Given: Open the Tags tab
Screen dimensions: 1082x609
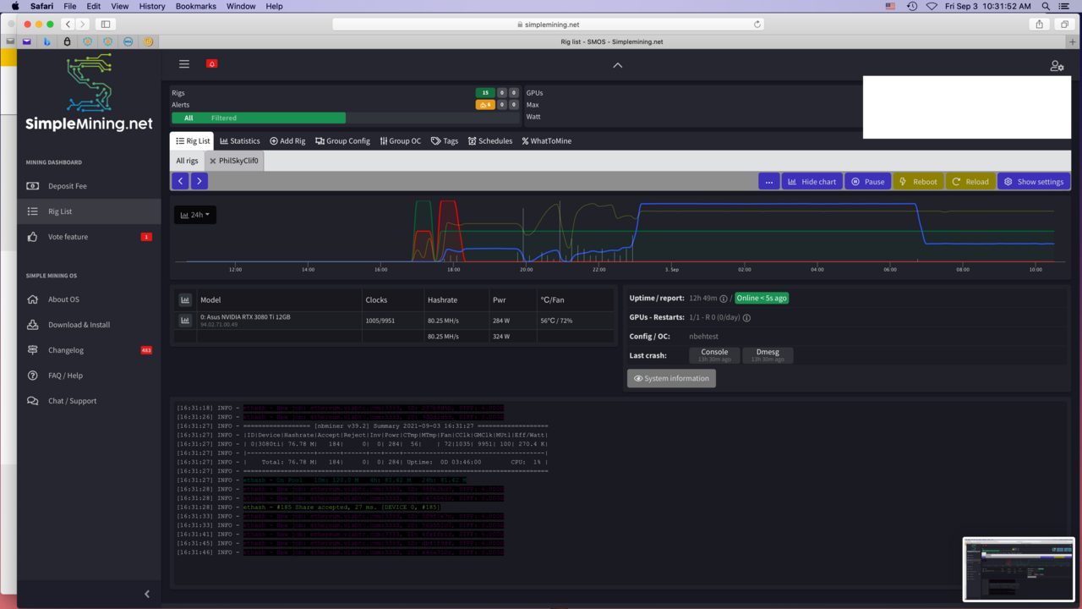Looking at the screenshot, I should [x=445, y=141].
